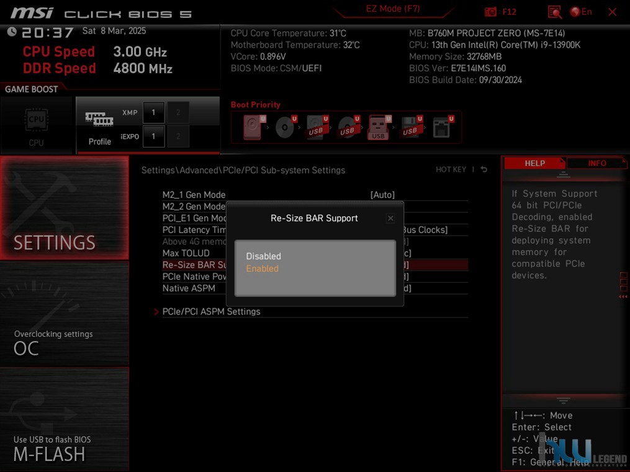Click BIOS Mode: CSM/UEFI
This screenshot has width=630, height=472.
(x=276, y=68)
